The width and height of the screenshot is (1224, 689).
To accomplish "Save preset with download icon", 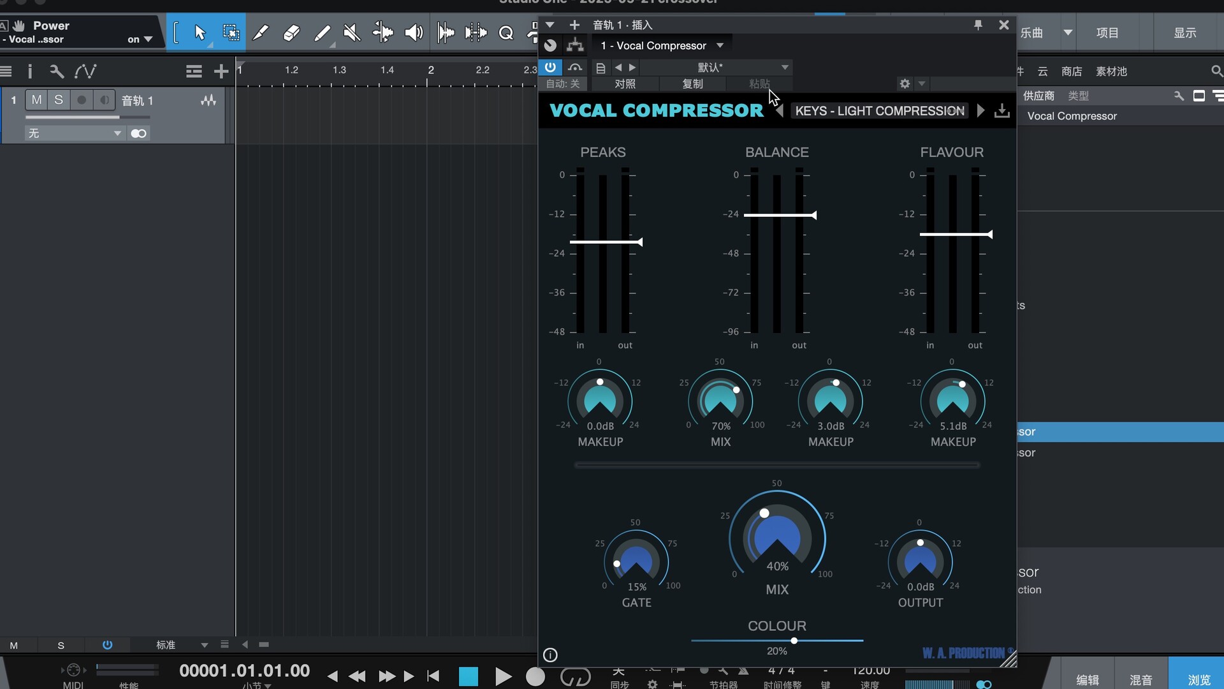I will (1002, 111).
